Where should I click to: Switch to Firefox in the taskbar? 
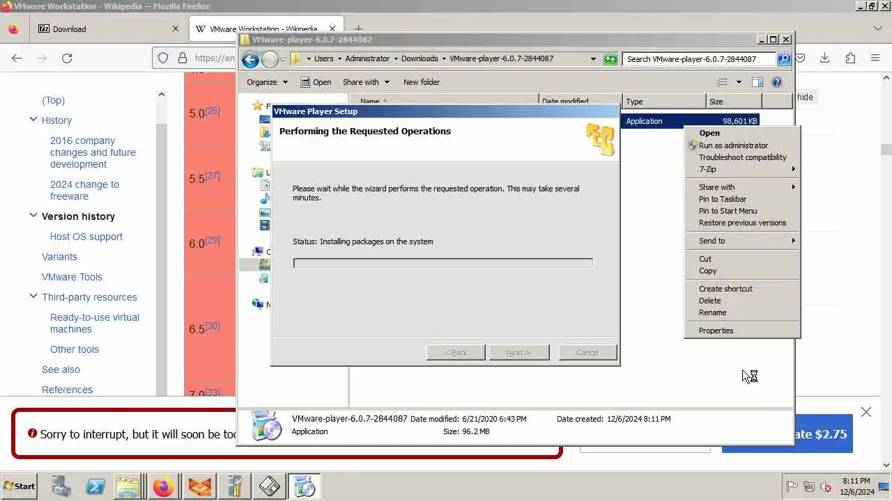click(164, 486)
